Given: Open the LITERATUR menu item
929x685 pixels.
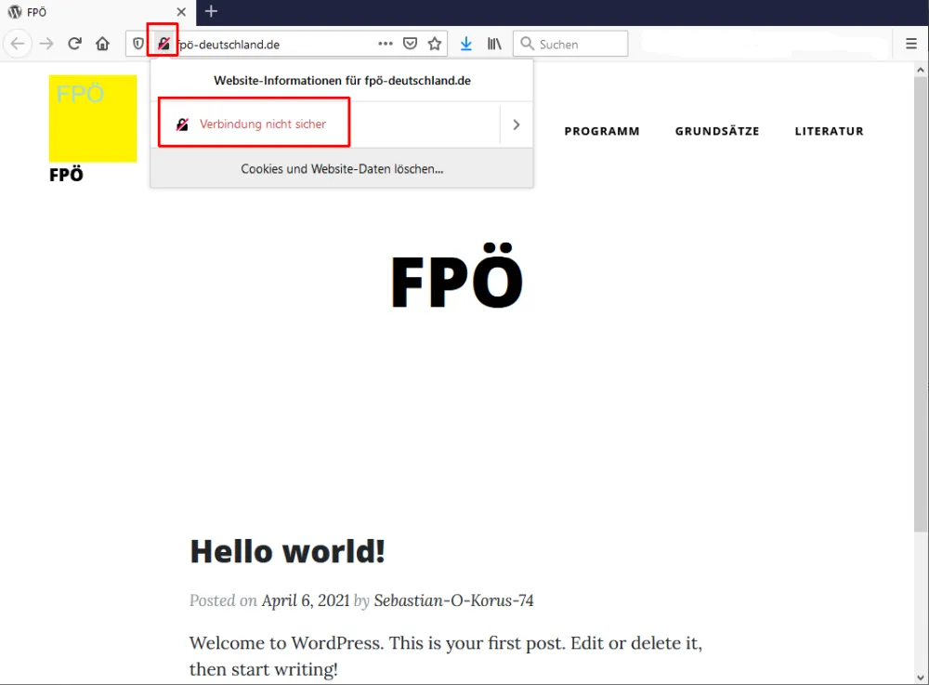Looking at the screenshot, I should coord(829,131).
